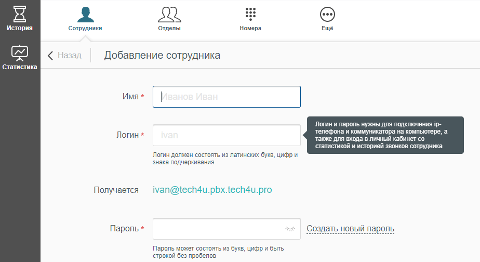Click the back chevron arrow beside Назад

(x=50, y=56)
